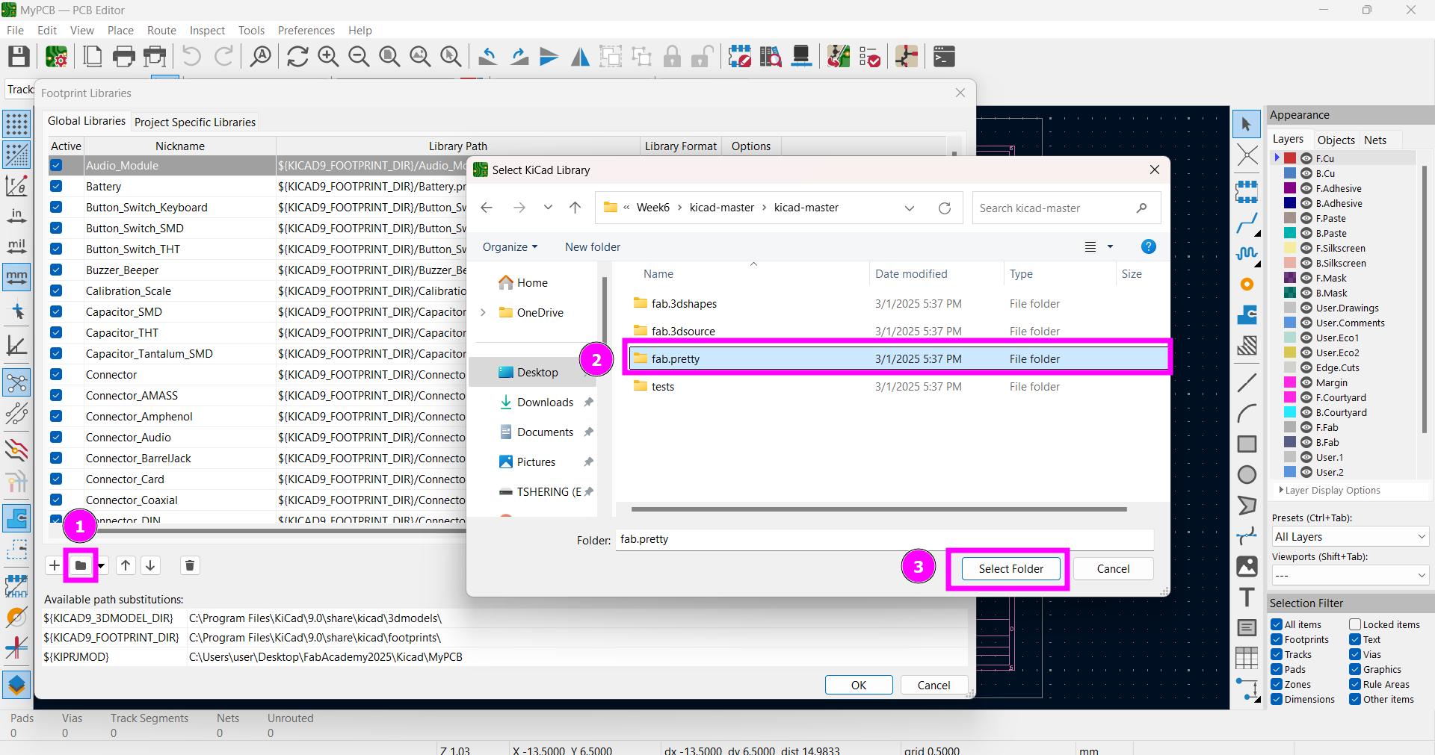Viewport: 1435px width, 755px height.
Task: Click the trash icon to remove library
Action: coord(190,565)
